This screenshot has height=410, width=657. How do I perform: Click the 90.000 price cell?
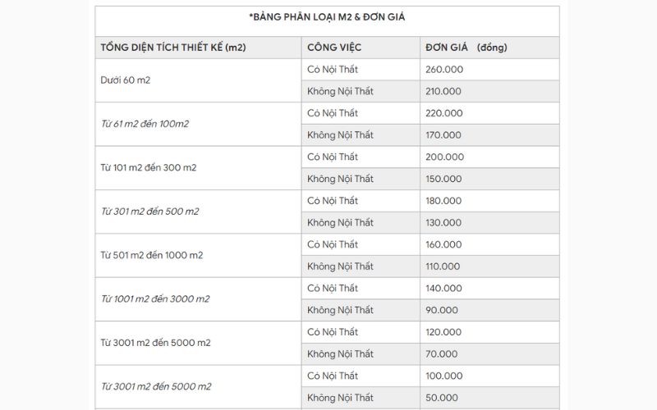tap(442, 310)
